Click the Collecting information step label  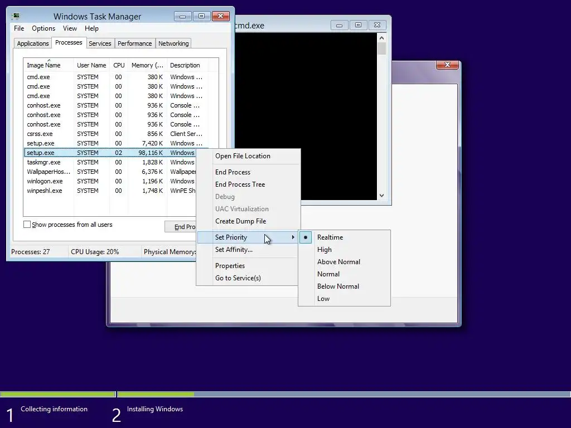pos(54,408)
